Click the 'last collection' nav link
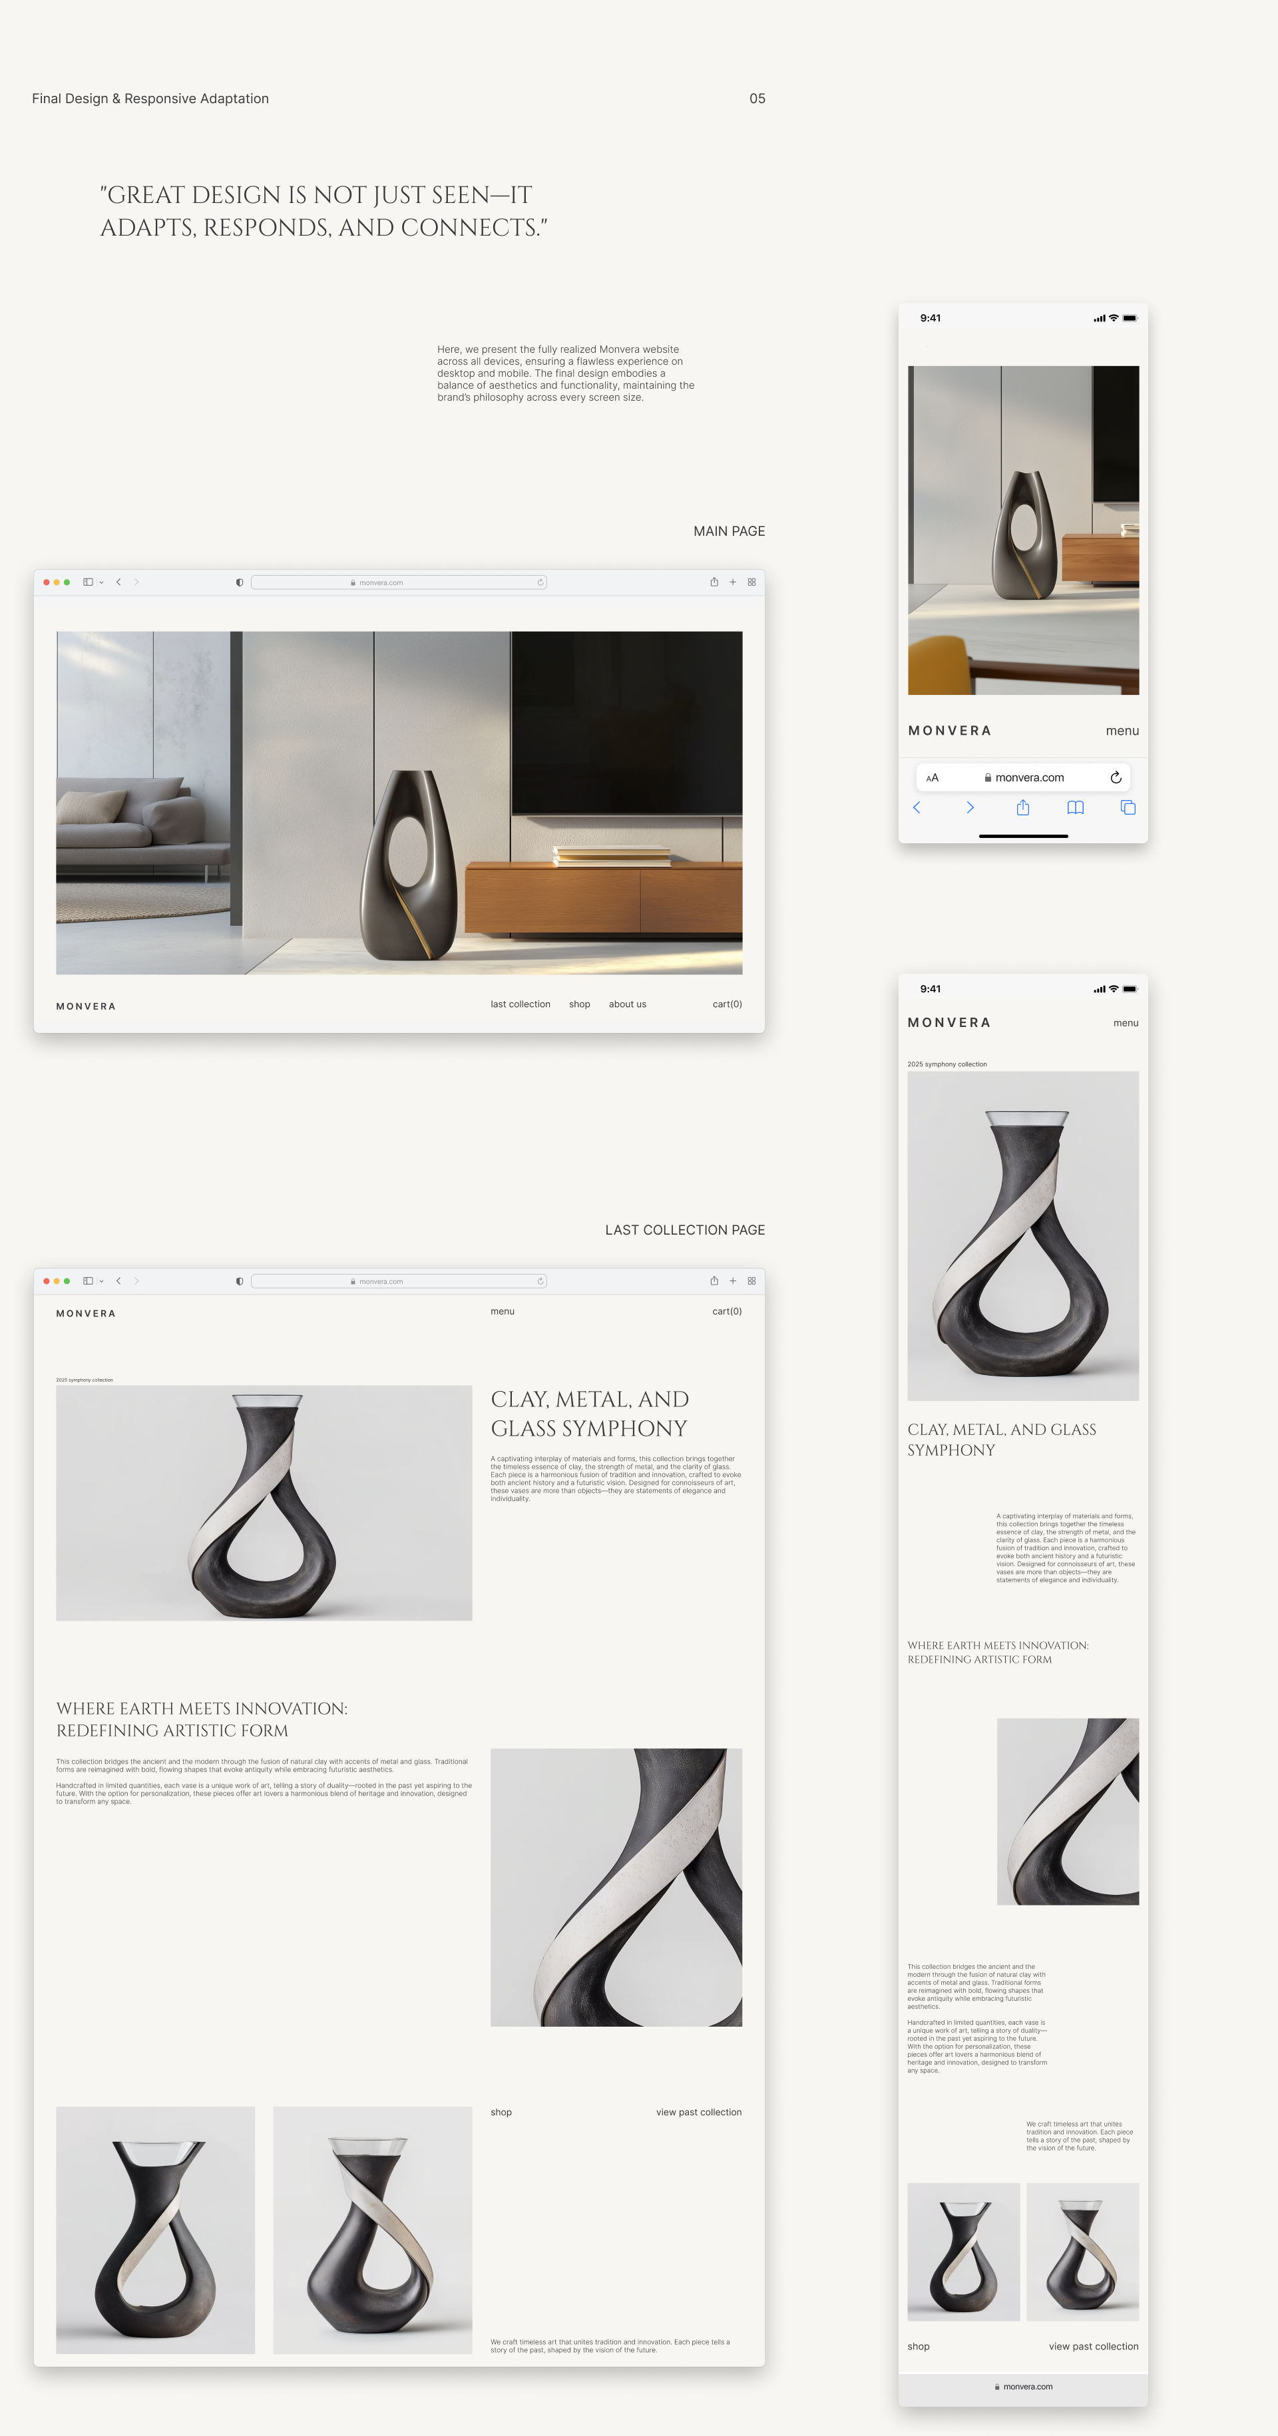The image size is (1278, 2436). (521, 1004)
